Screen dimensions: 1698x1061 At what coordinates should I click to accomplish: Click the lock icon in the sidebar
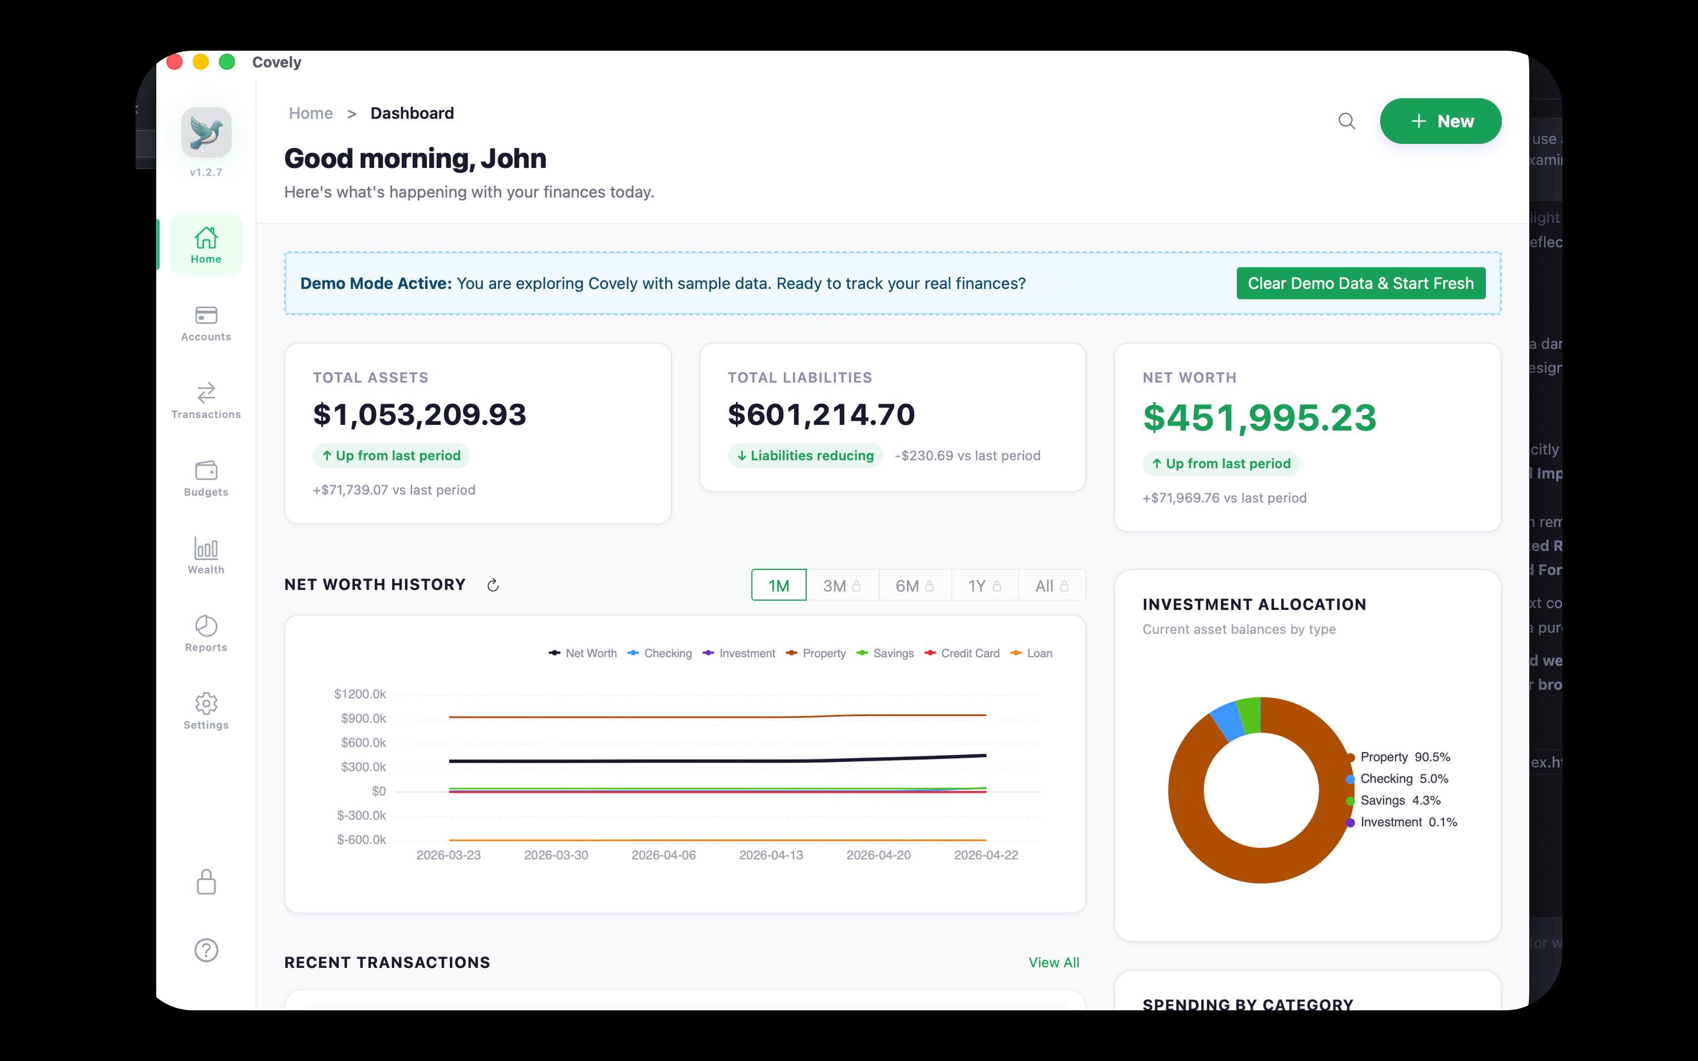(205, 882)
